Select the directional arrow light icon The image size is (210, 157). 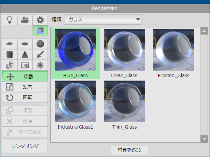[x=40, y=55]
